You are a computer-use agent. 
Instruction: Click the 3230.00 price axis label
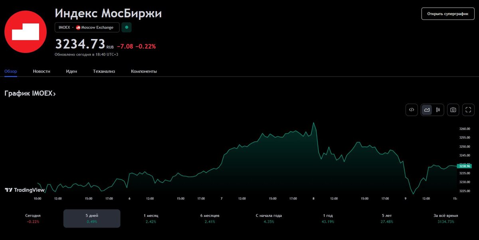coord(465,182)
